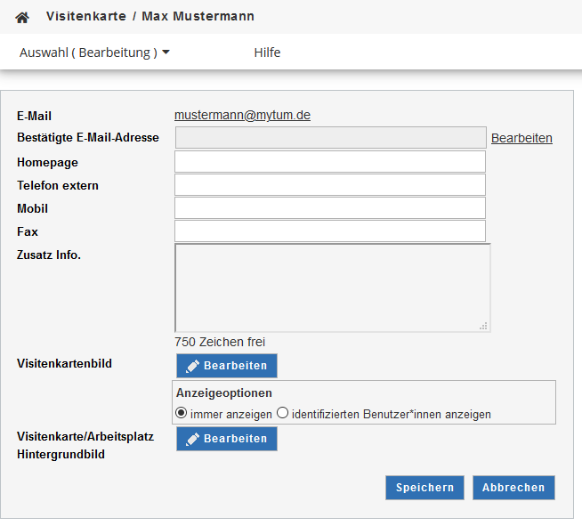
Task: Select 'identifizierten Benutzer*innen anzeigen' radio option
Action: tap(282, 413)
